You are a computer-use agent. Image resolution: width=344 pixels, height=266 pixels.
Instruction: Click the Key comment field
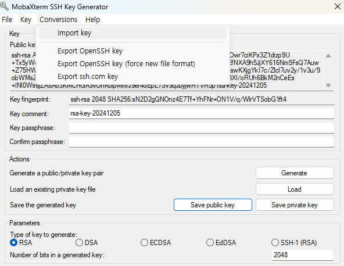(202, 113)
